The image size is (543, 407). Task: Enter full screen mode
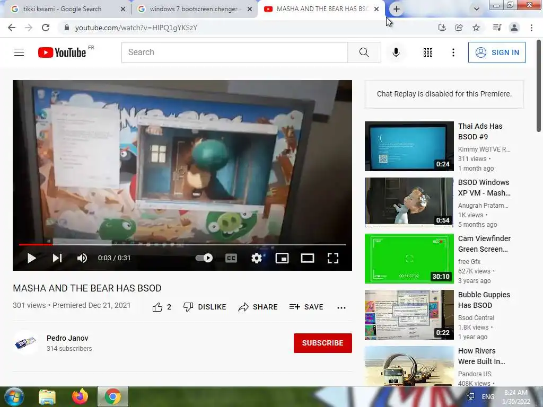(x=333, y=258)
